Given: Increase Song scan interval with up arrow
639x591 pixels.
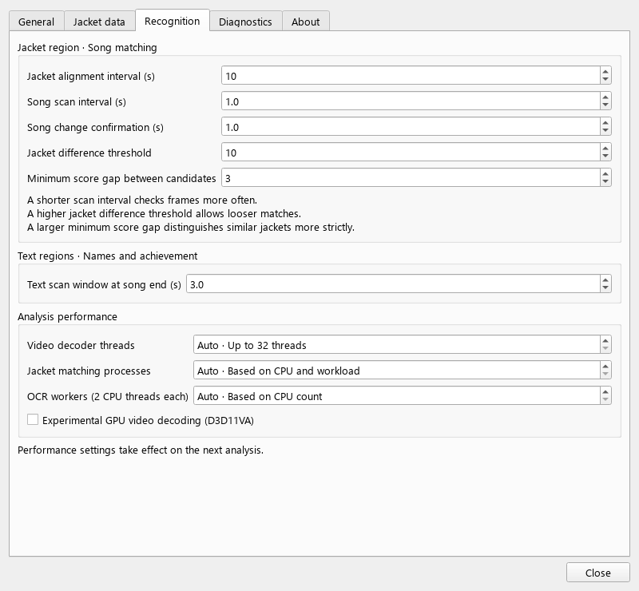Looking at the screenshot, I should 605,97.
